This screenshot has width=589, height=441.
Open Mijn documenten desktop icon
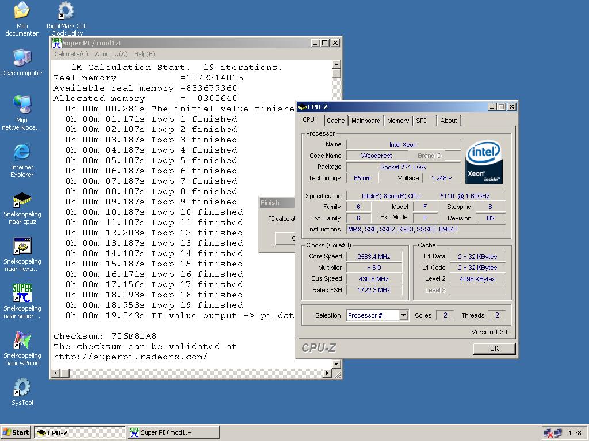pyautogui.click(x=22, y=18)
